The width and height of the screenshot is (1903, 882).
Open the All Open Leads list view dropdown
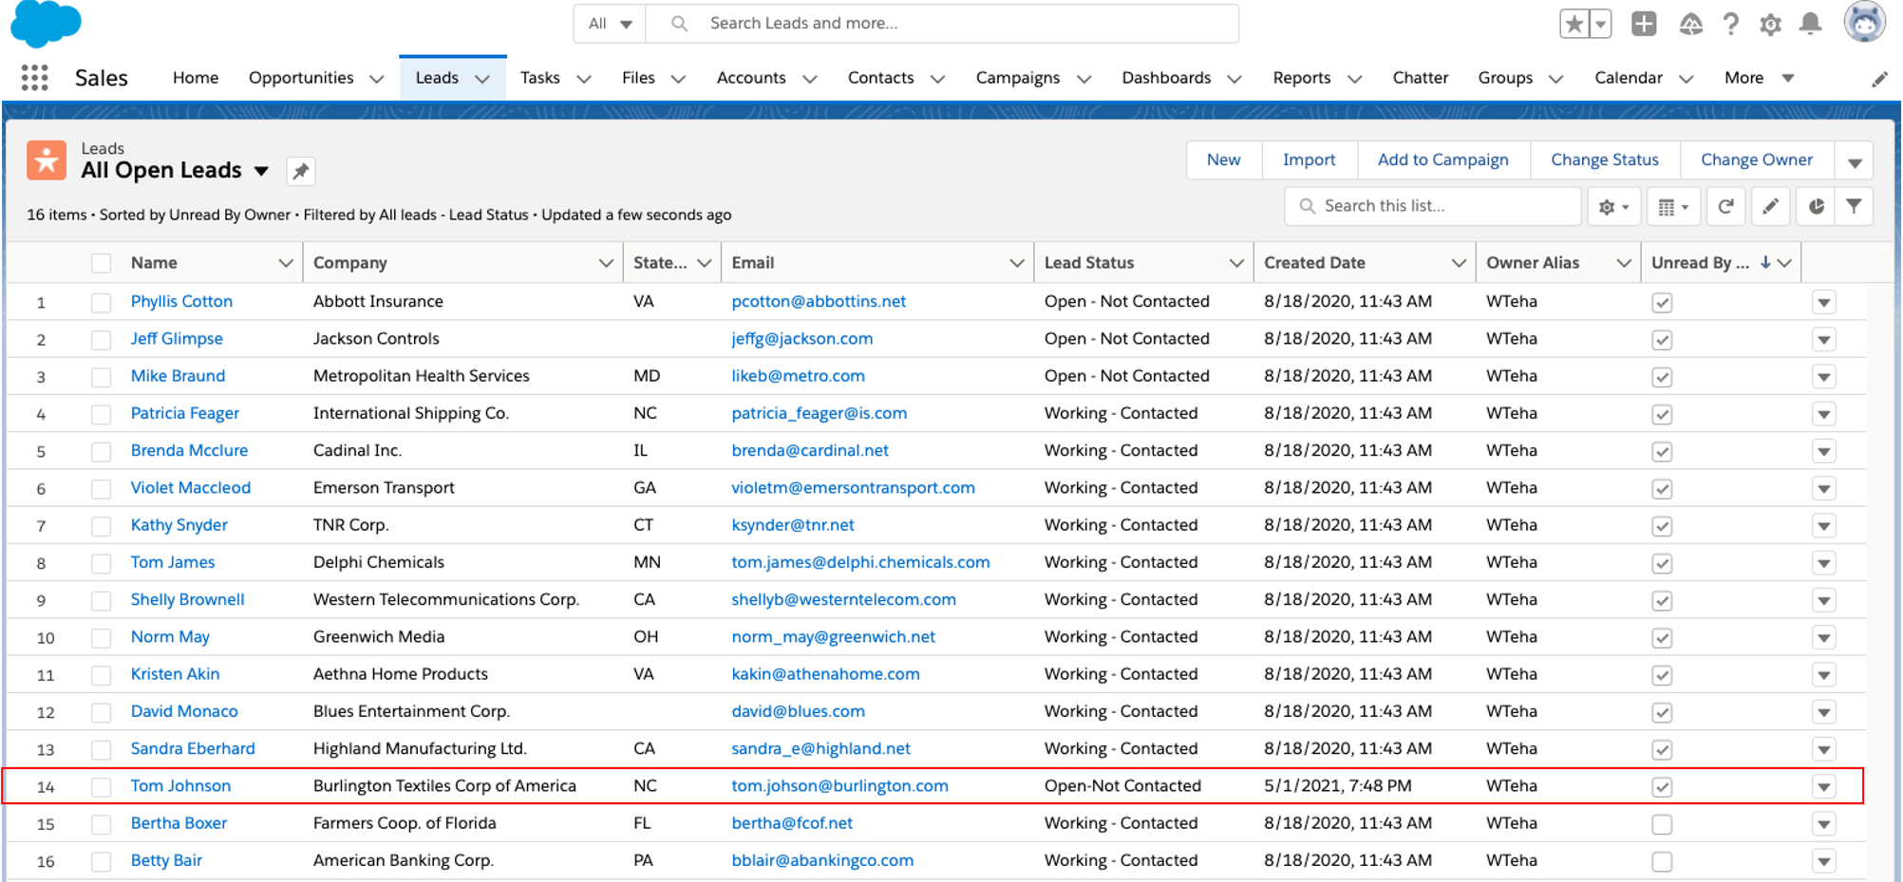261,171
